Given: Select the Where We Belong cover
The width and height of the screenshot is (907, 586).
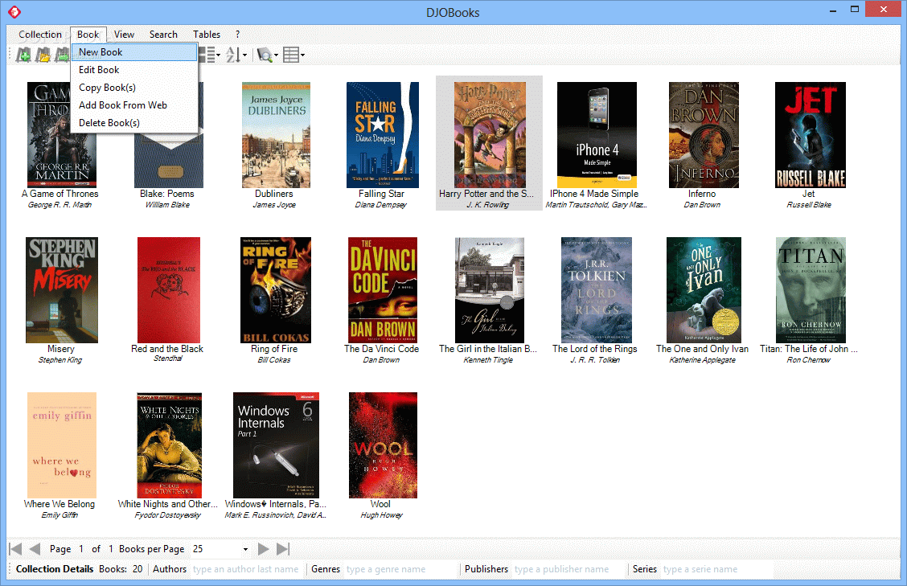Looking at the screenshot, I should (x=62, y=445).
